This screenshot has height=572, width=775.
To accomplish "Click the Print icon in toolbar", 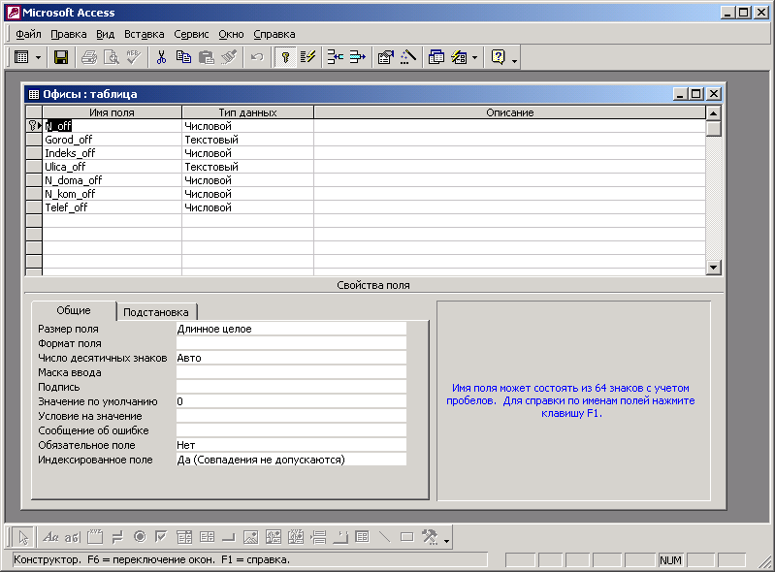I will tap(89, 57).
